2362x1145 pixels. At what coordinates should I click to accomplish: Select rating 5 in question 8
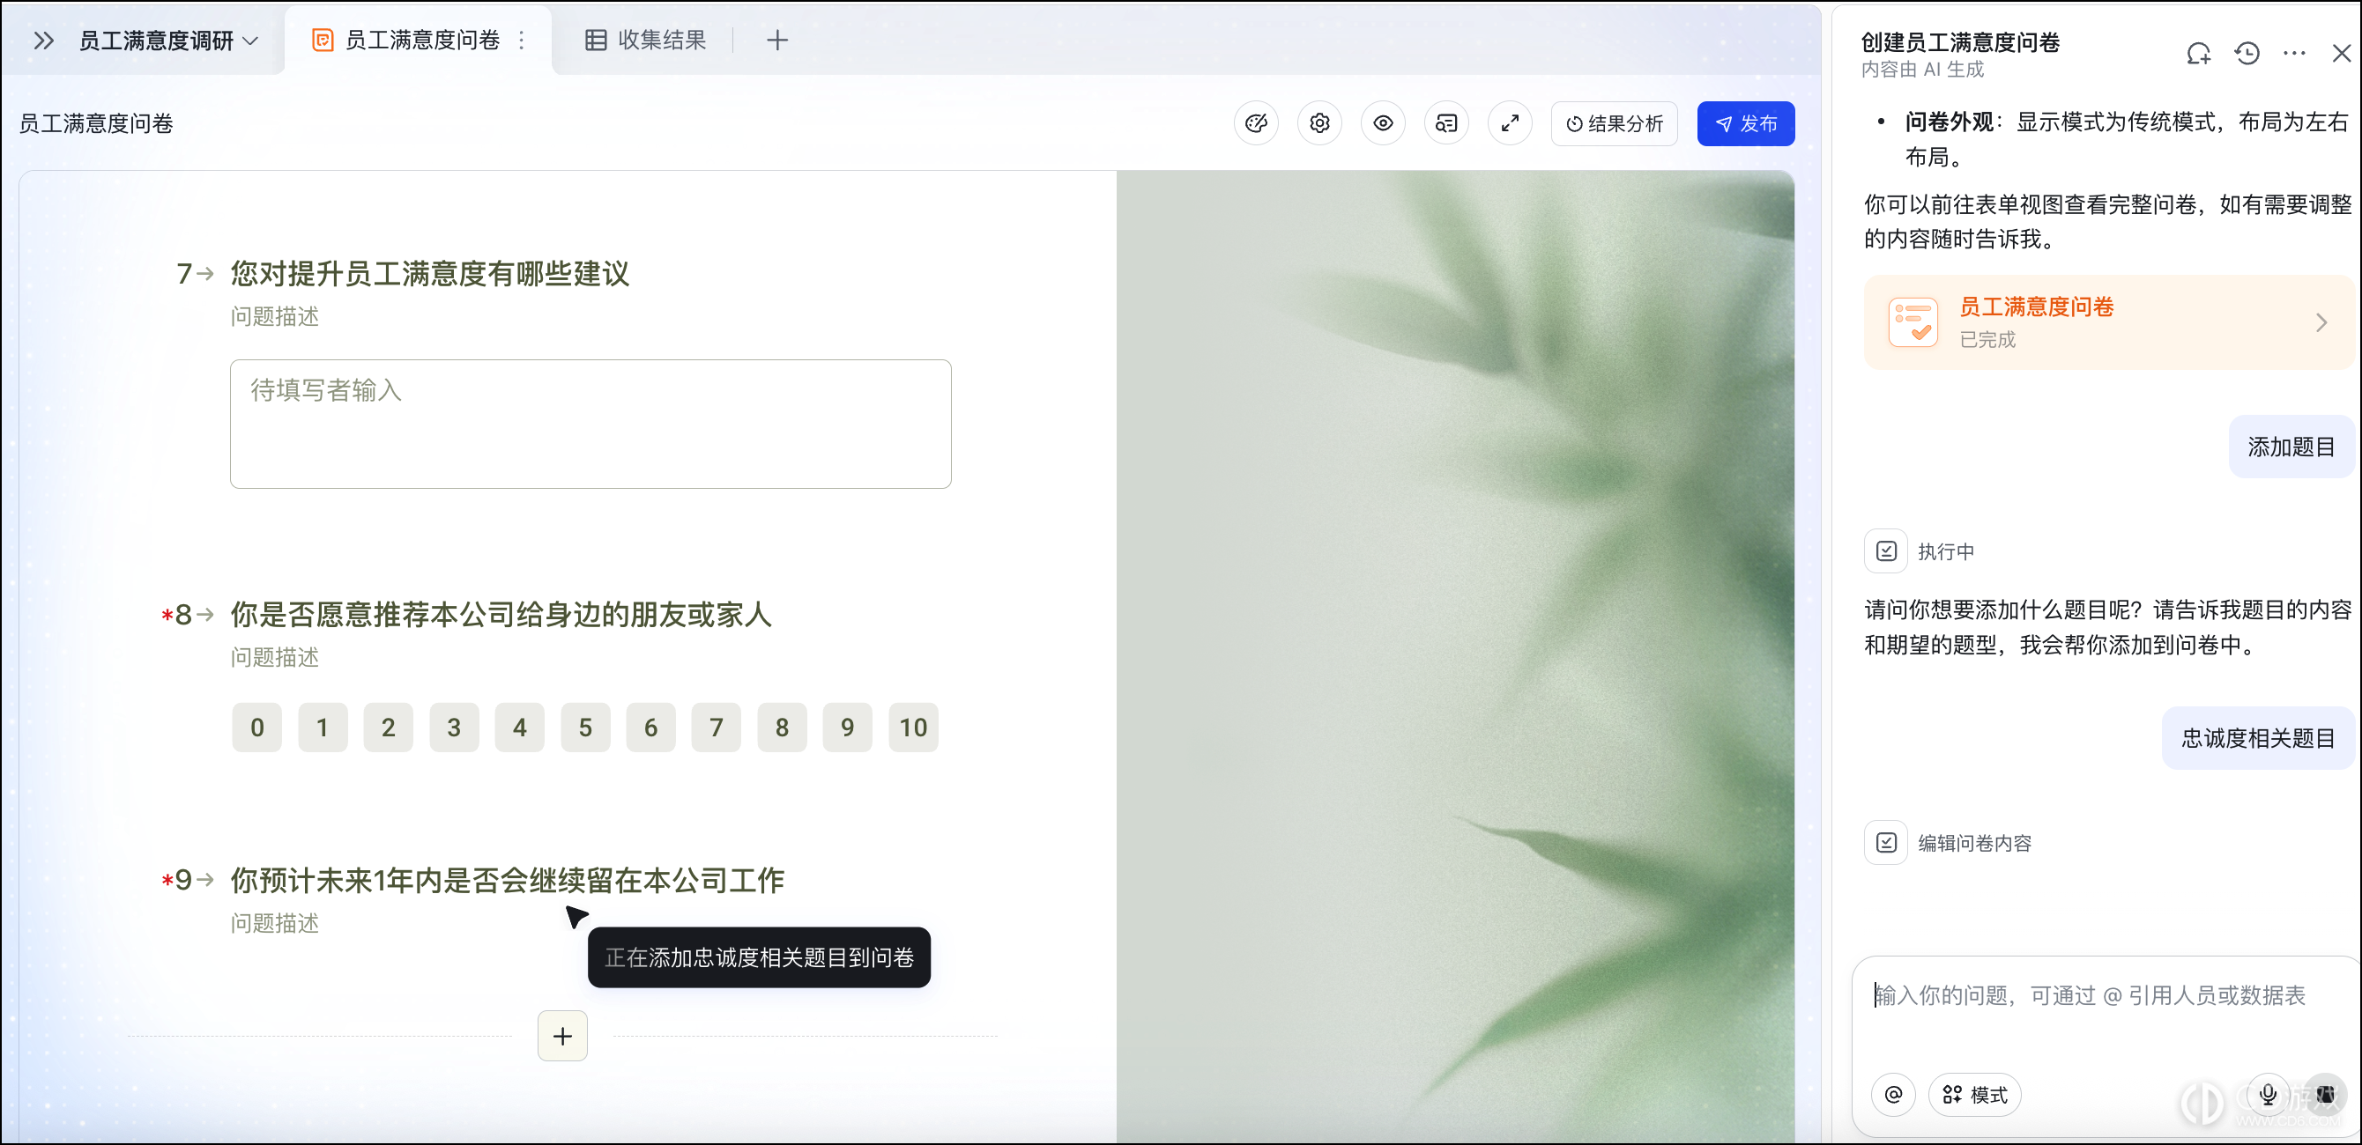585,728
